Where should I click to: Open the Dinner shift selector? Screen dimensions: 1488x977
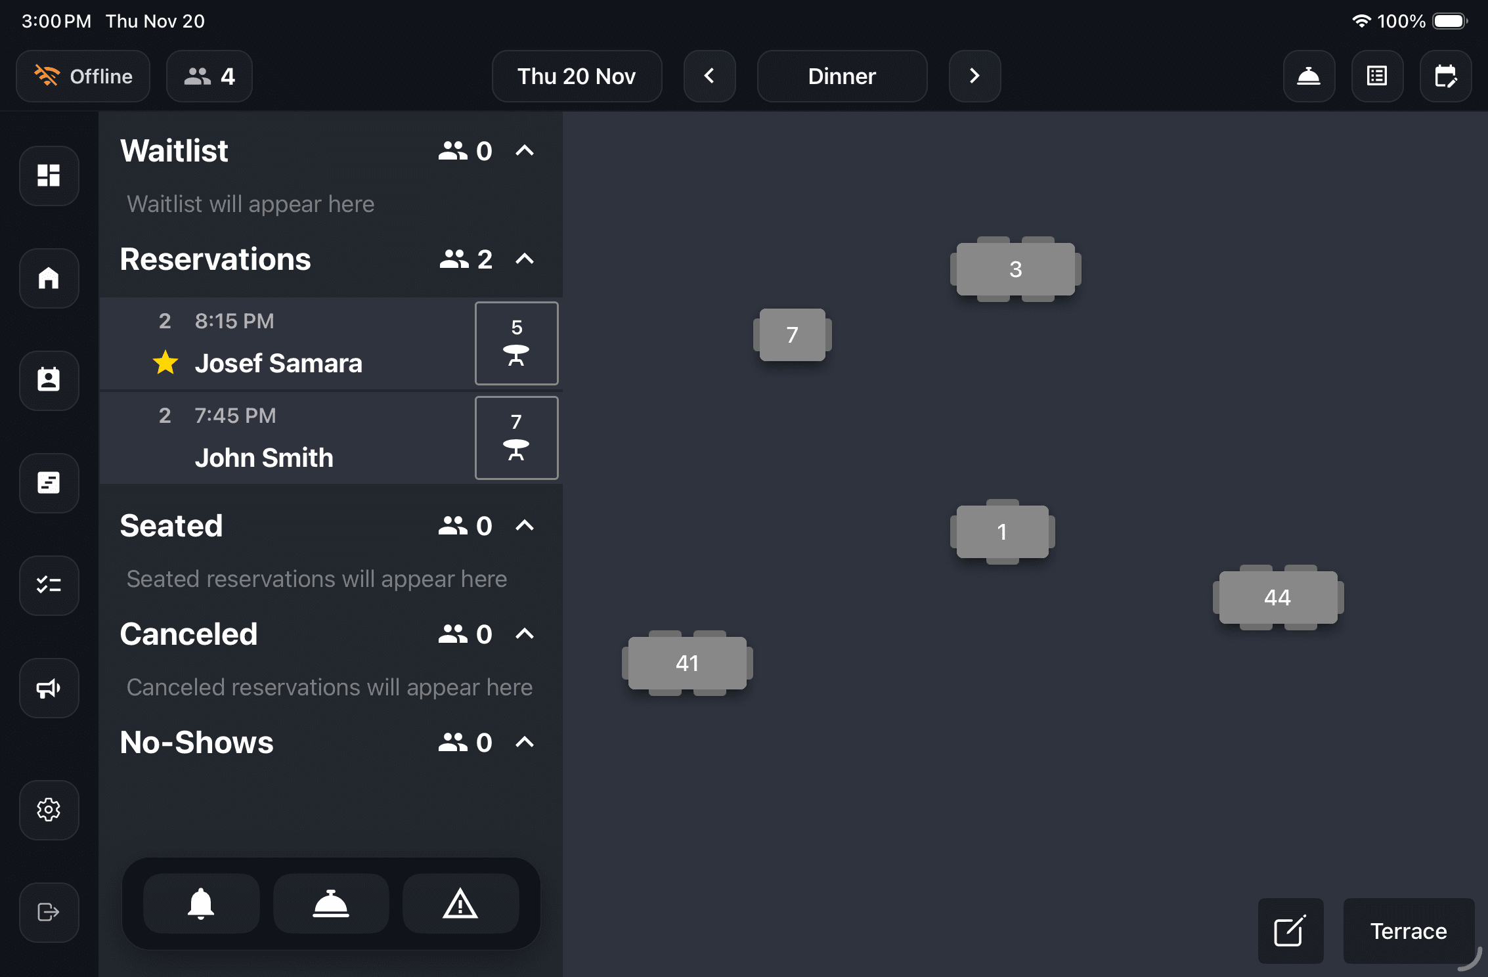point(842,76)
